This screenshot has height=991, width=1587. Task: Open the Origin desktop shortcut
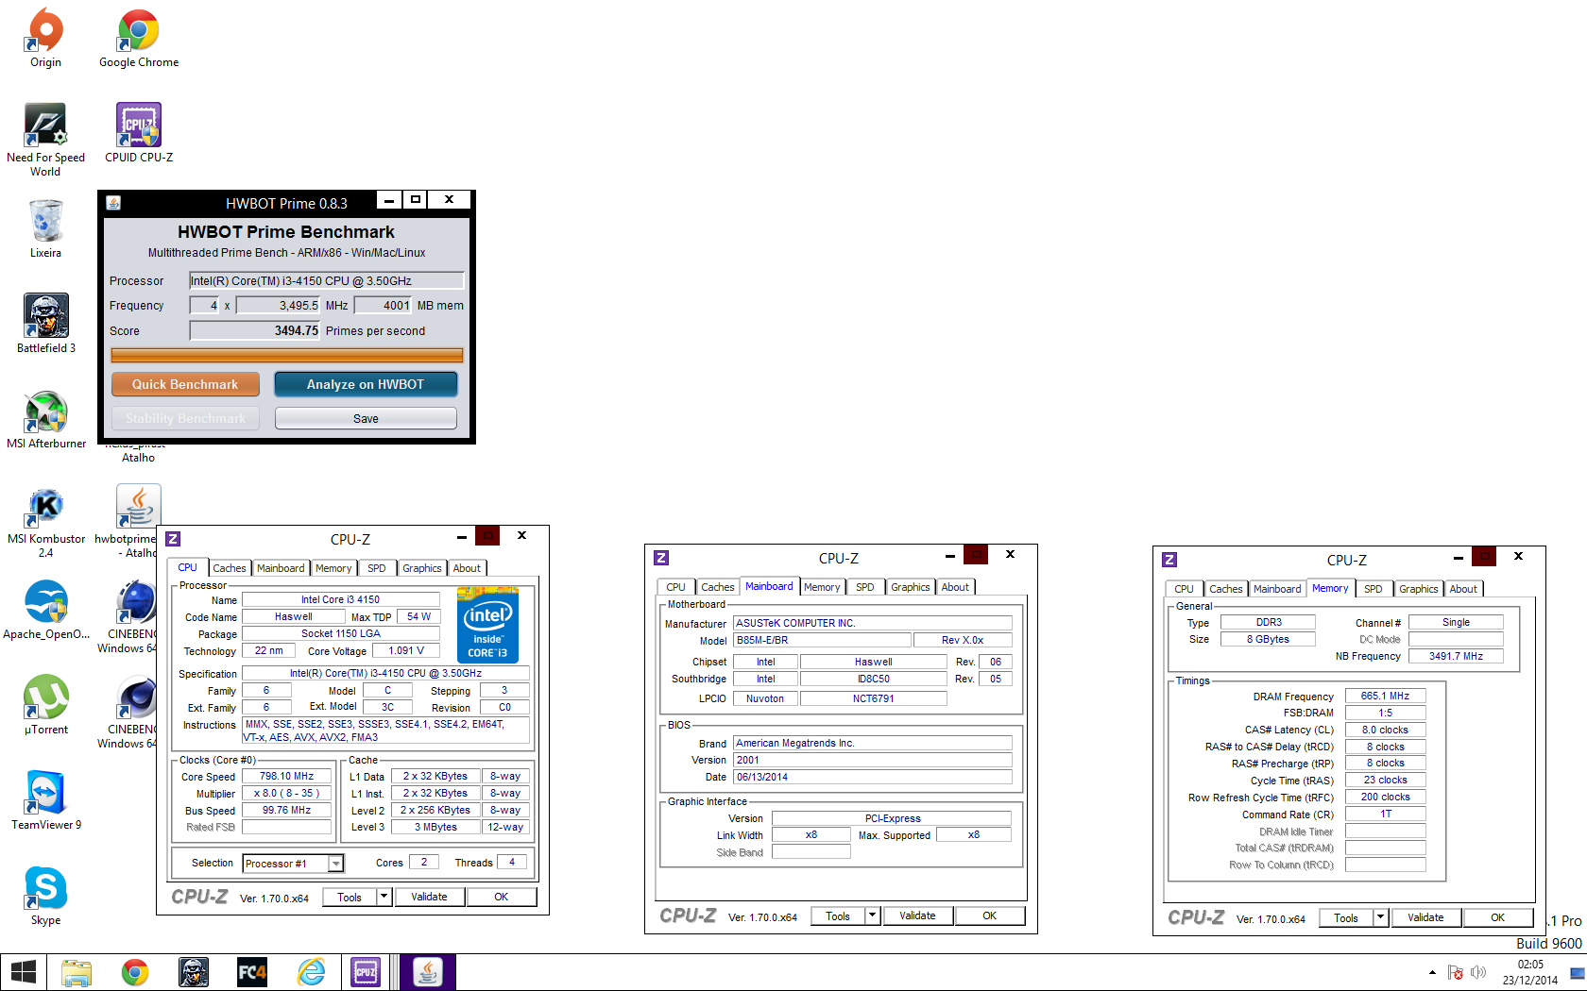[45, 38]
